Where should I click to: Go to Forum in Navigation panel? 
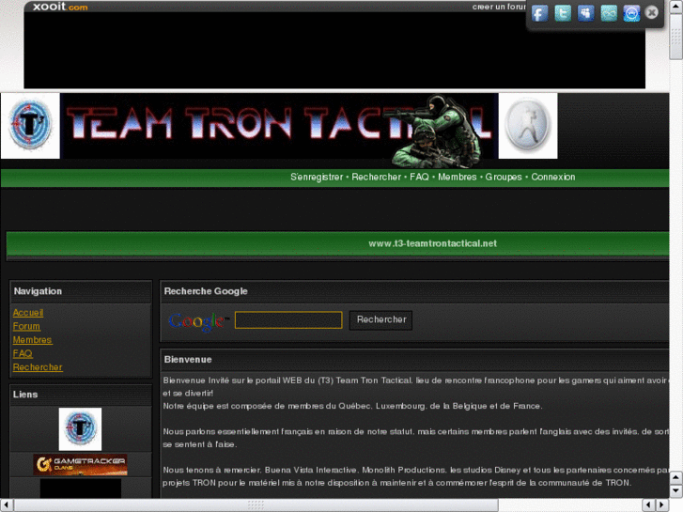26,326
